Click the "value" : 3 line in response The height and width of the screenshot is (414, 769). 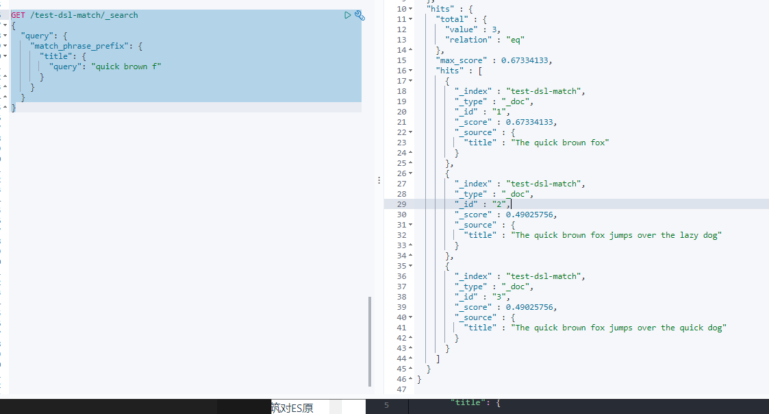coord(472,29)
